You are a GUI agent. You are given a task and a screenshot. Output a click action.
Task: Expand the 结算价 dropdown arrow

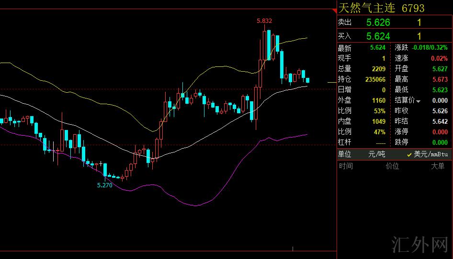418,101
